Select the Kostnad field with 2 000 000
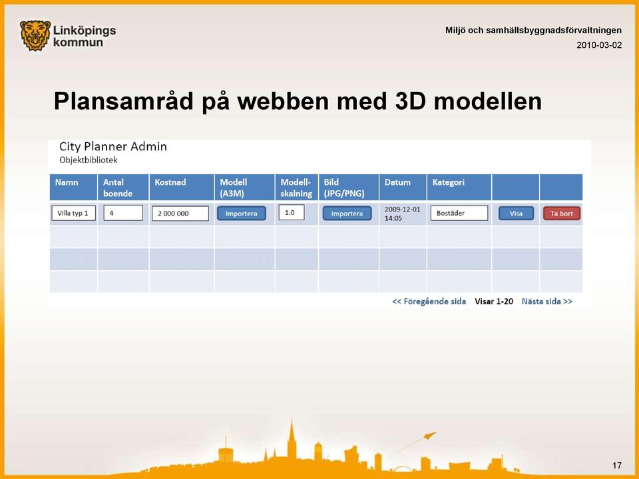Viewport: 639px width, 479px height. (180, 213)
